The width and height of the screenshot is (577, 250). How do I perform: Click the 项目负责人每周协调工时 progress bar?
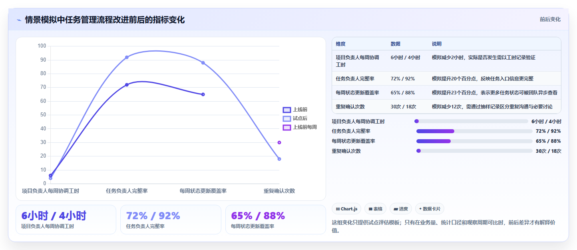click(x=472, y=121)
